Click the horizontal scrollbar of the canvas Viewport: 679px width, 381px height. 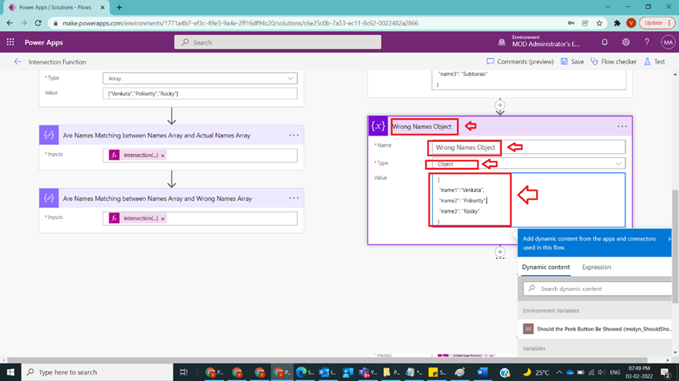click(x=327, y=359)
